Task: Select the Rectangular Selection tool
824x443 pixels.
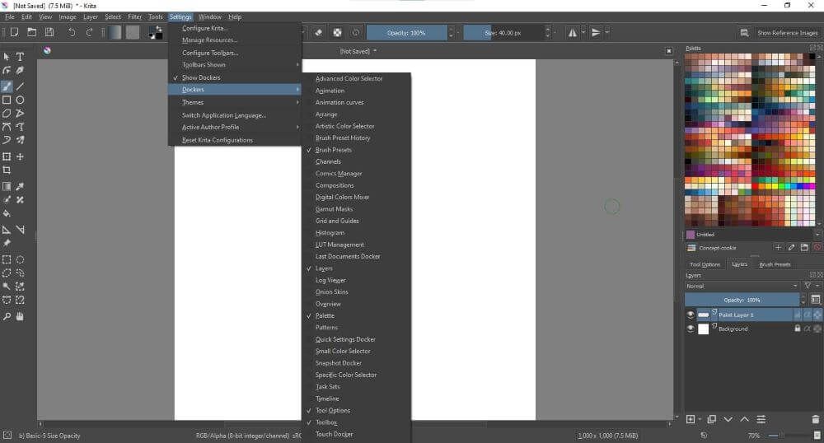Action: pyautogui.click(x=7, y=259)
